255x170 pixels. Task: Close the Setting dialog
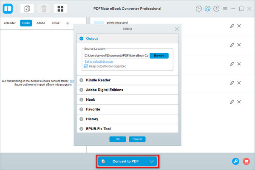[177, 29]
